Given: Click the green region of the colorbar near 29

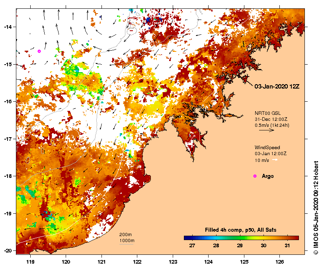Looking at the screenshot, I should tap(240, 238).
